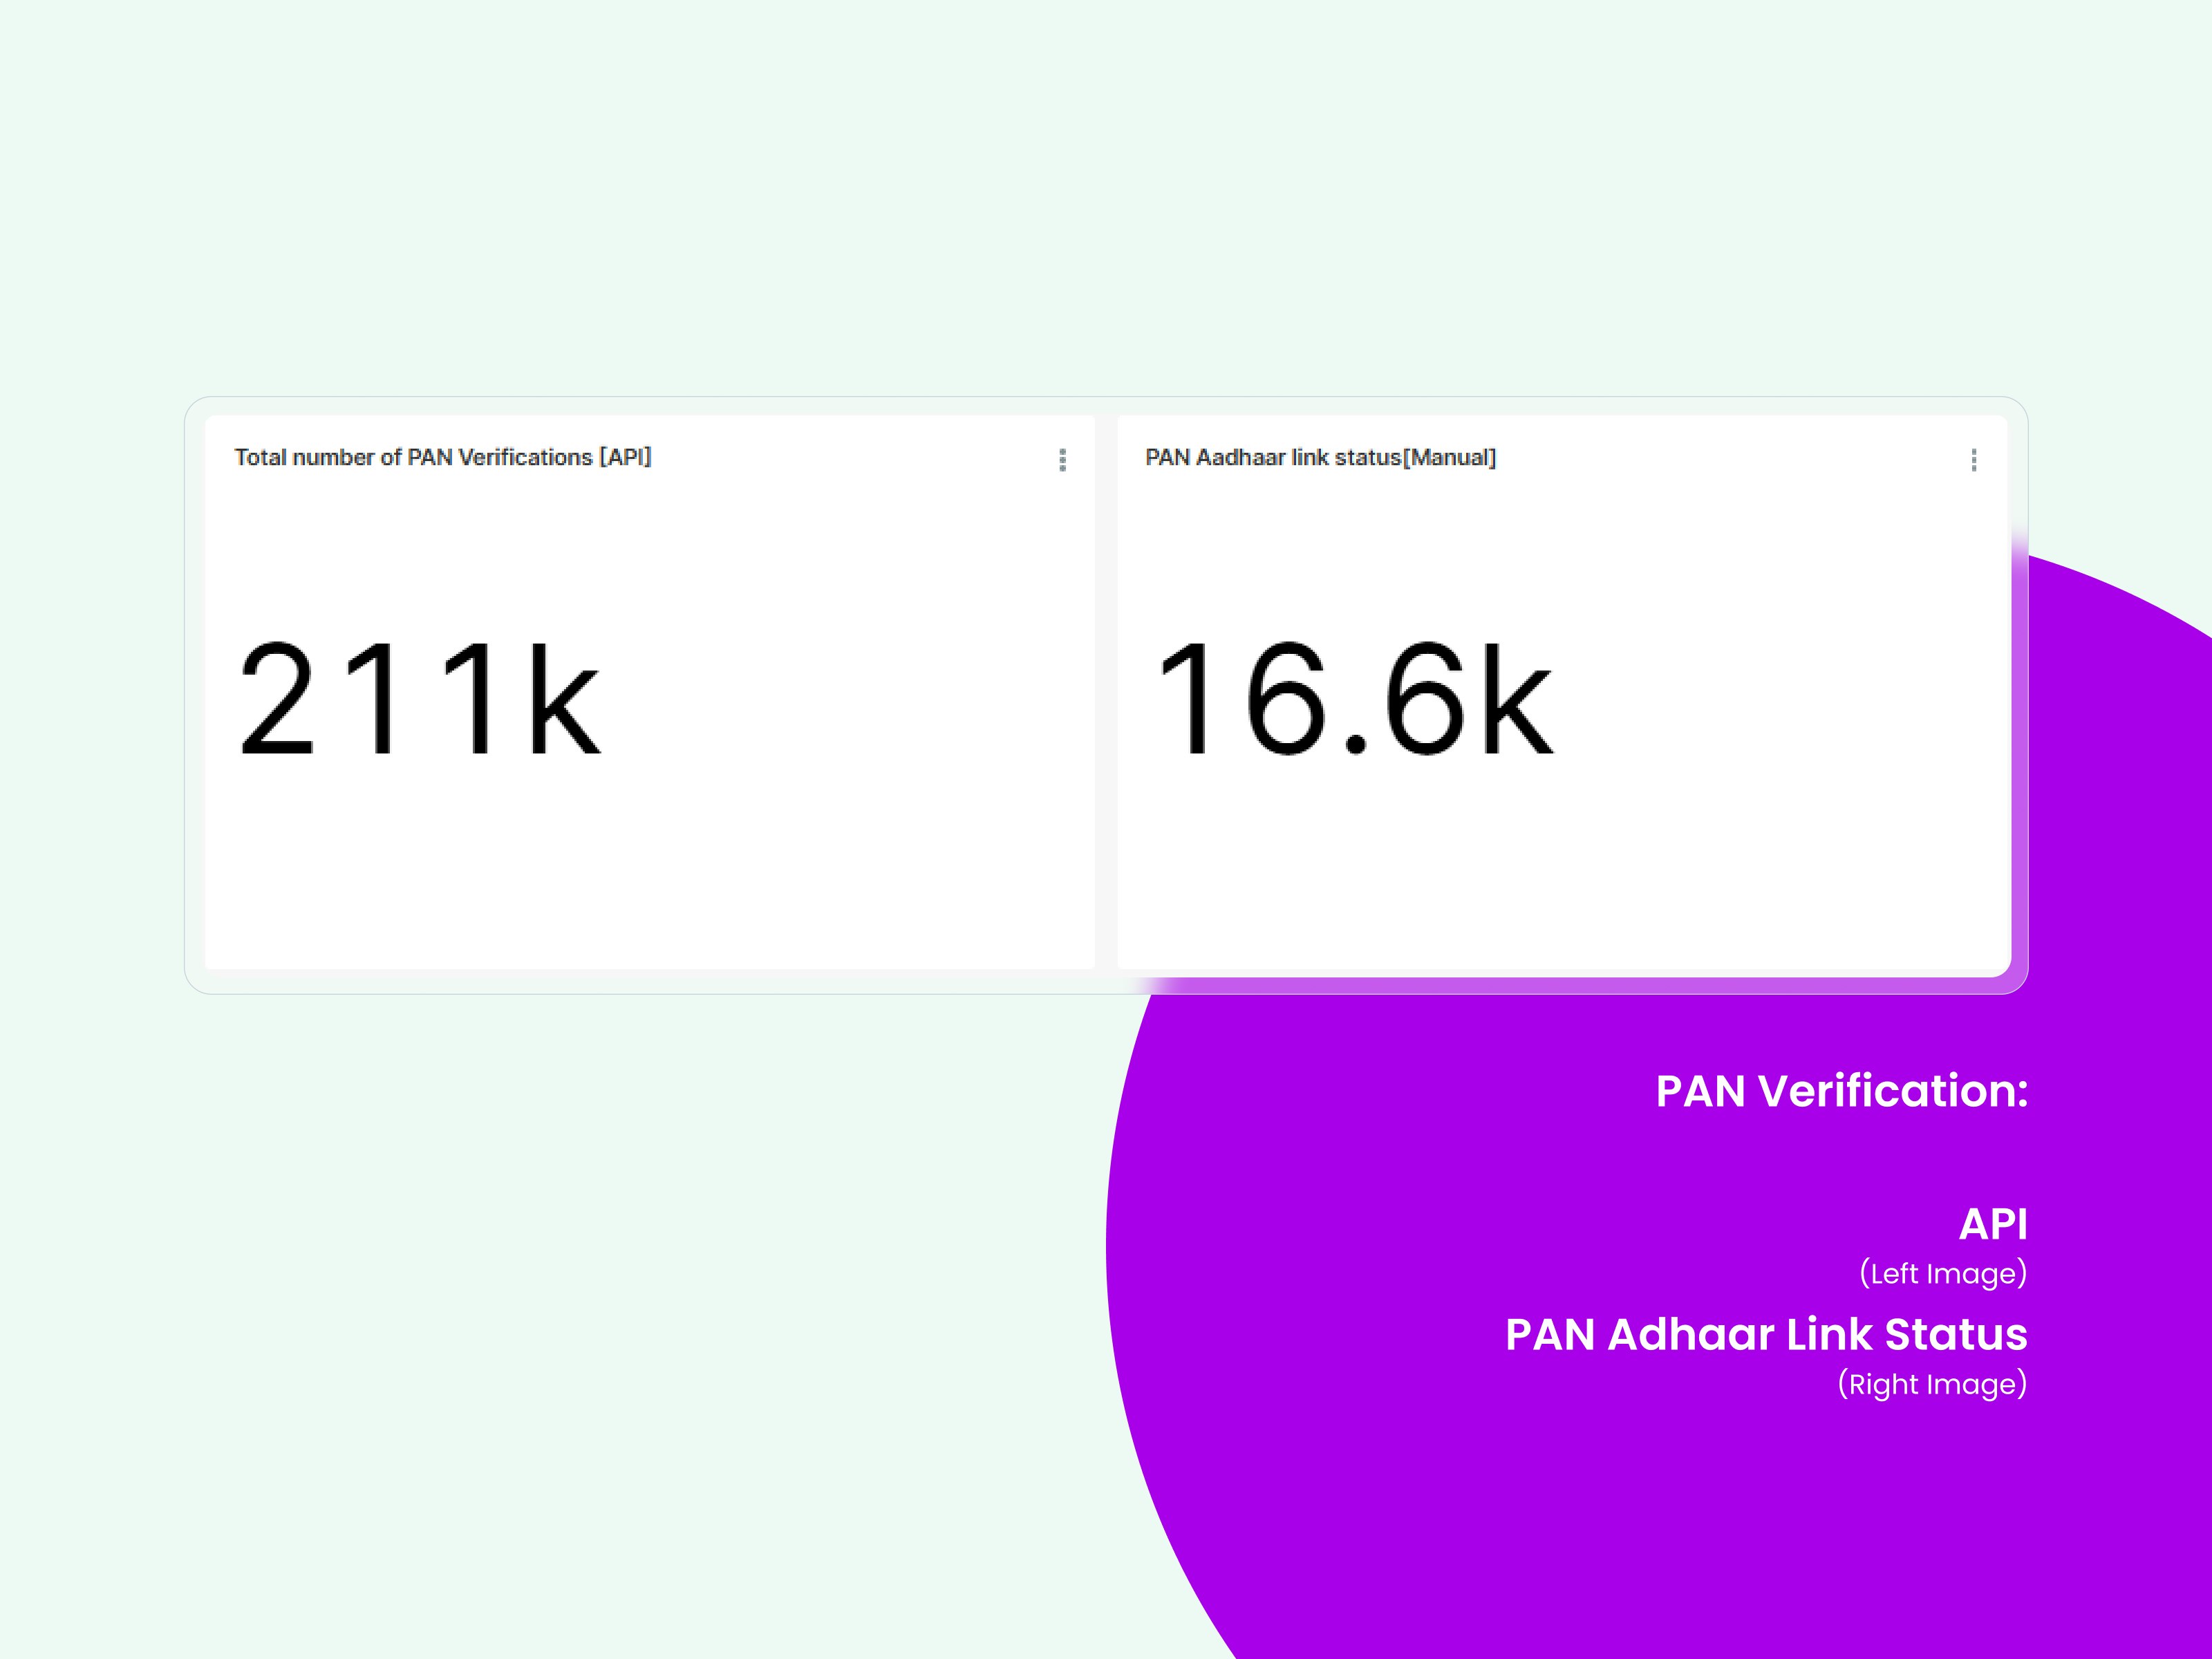The width and height of the screenshot is (2212, 1659).
Task: Click the 16.6k metric value
Action: point(1354,698)
